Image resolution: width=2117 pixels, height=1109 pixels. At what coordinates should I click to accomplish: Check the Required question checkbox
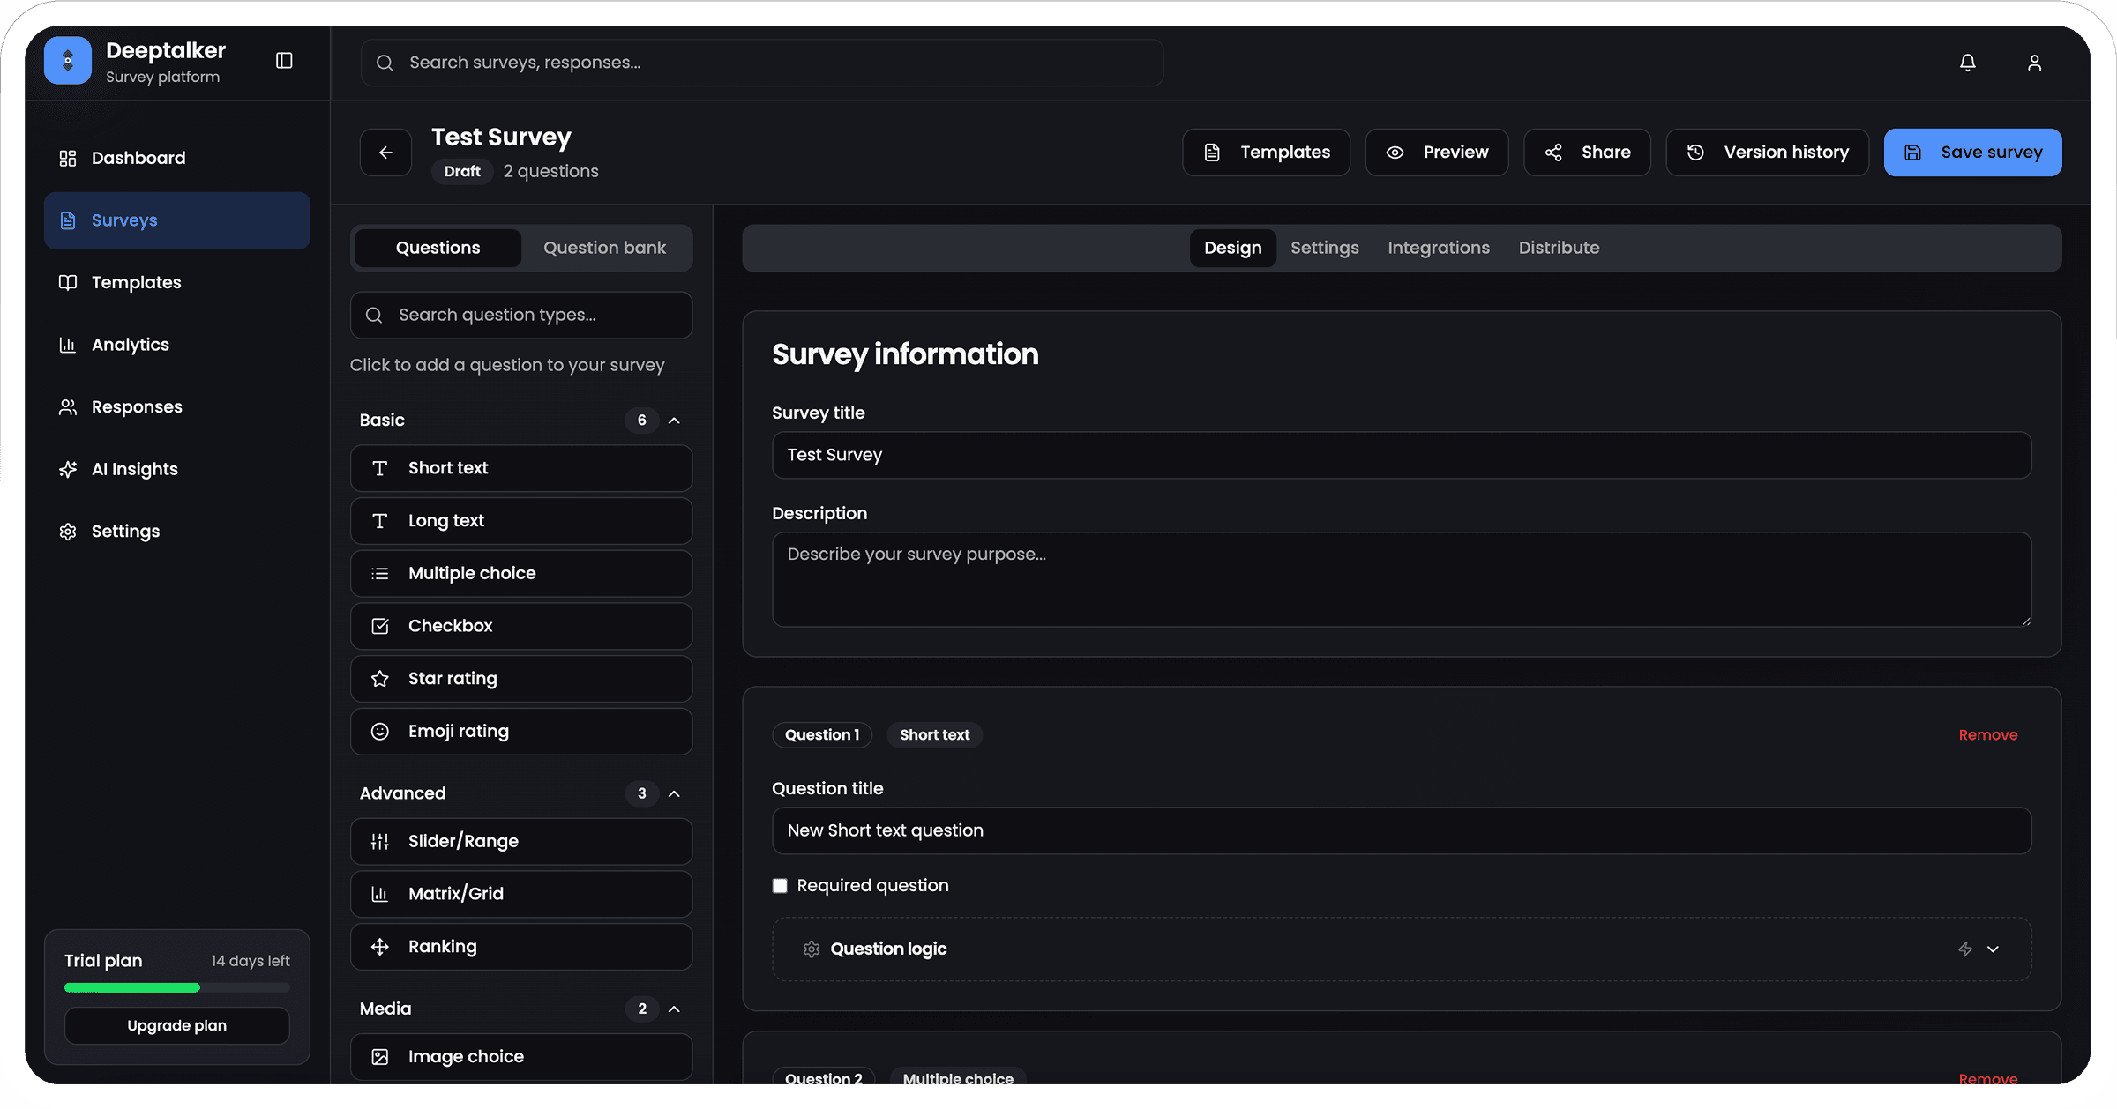[780, 886]
